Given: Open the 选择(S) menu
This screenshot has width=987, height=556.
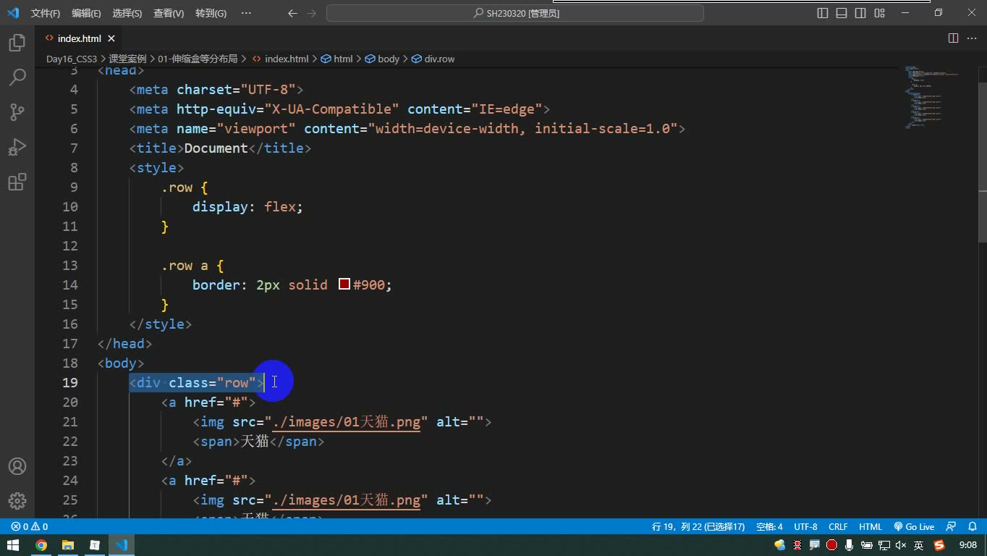Looking at the screenshot, I should click(127, 13).
